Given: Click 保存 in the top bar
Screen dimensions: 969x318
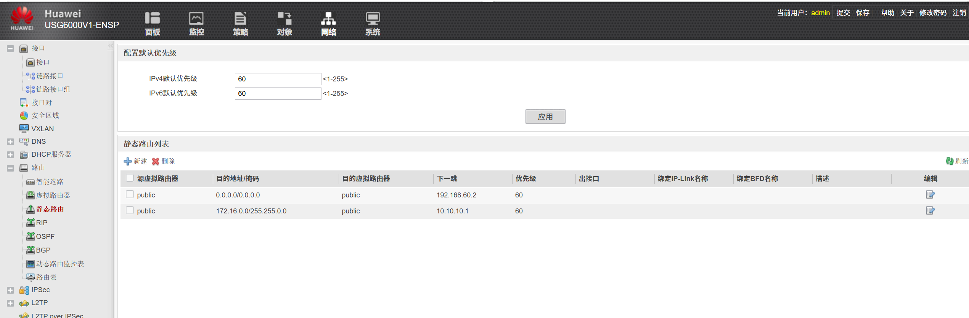Looking at the screenshot, I should tap(862, 13).
